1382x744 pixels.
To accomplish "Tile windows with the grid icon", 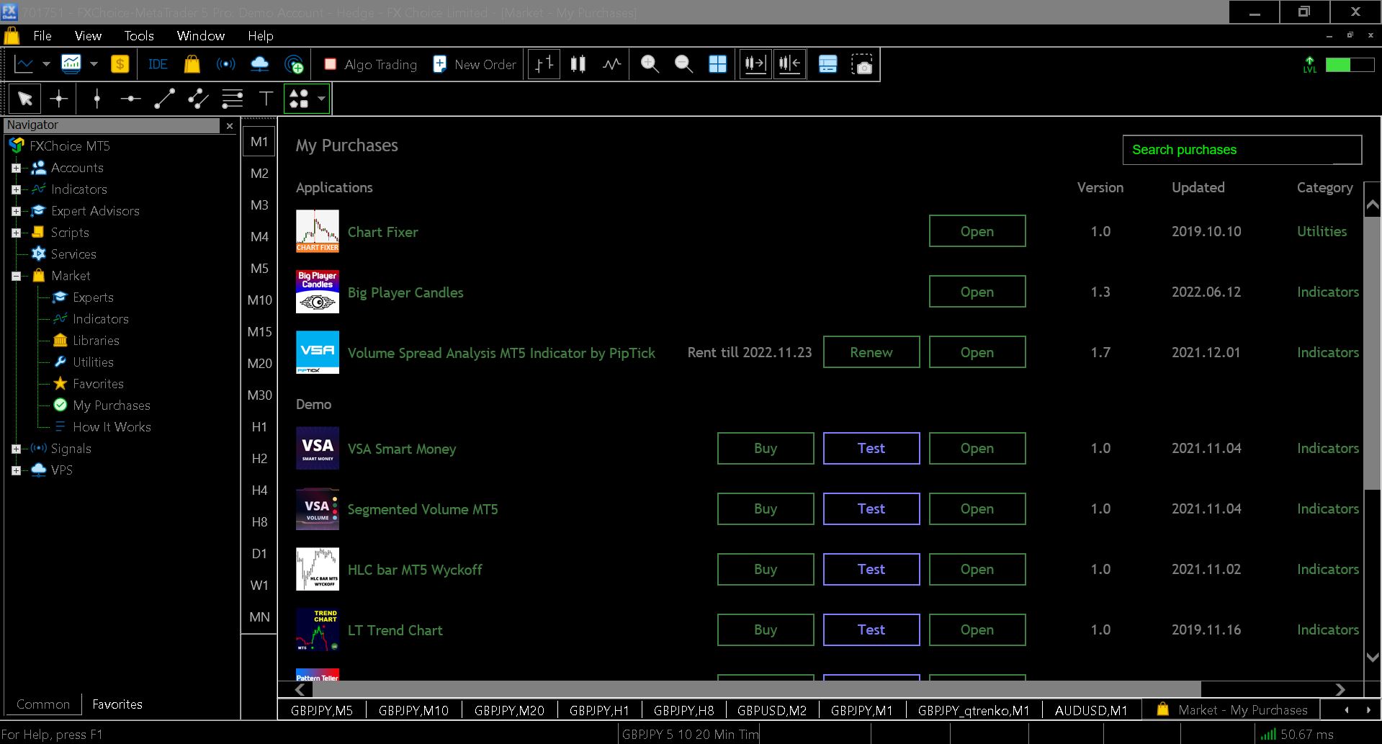I will point(718,65).
